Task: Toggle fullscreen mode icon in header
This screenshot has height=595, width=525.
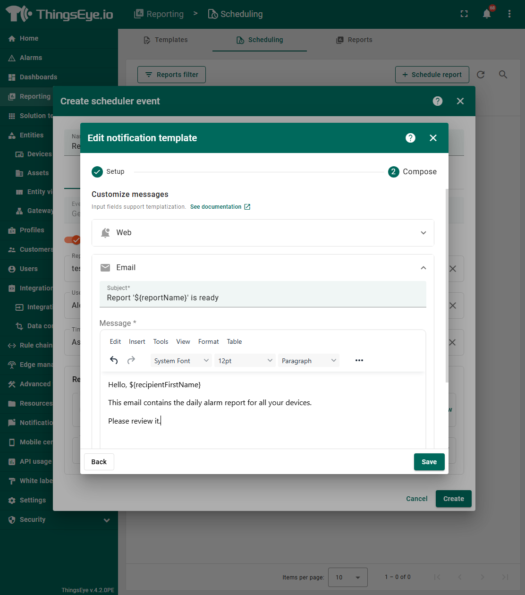Action: tap(464, 14)
